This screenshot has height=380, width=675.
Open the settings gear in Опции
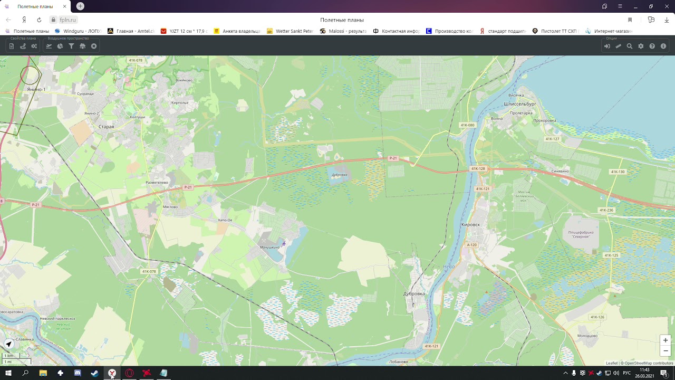[x=641, y=46]
